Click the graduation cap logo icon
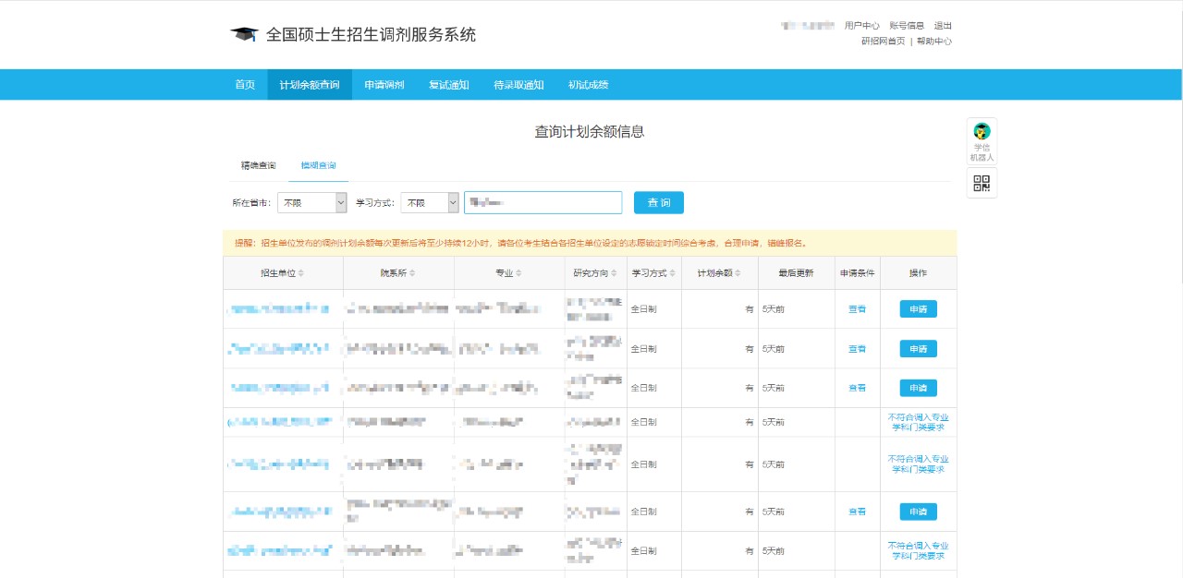The height and width of the screenshot is (578, 1183). point(243,35)
